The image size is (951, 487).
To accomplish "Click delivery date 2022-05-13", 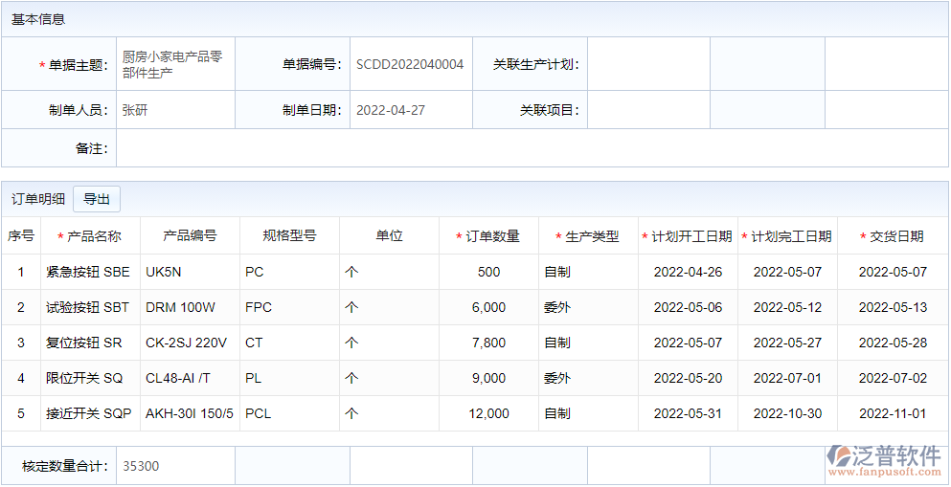I will 893,308.
